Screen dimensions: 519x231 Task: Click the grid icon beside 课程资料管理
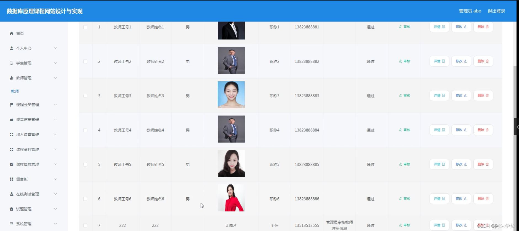click(12, 149)
